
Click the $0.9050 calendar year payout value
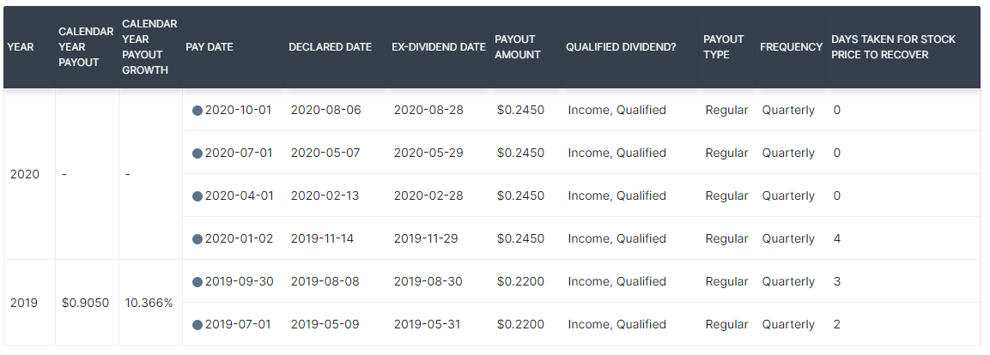click(85, 303)
